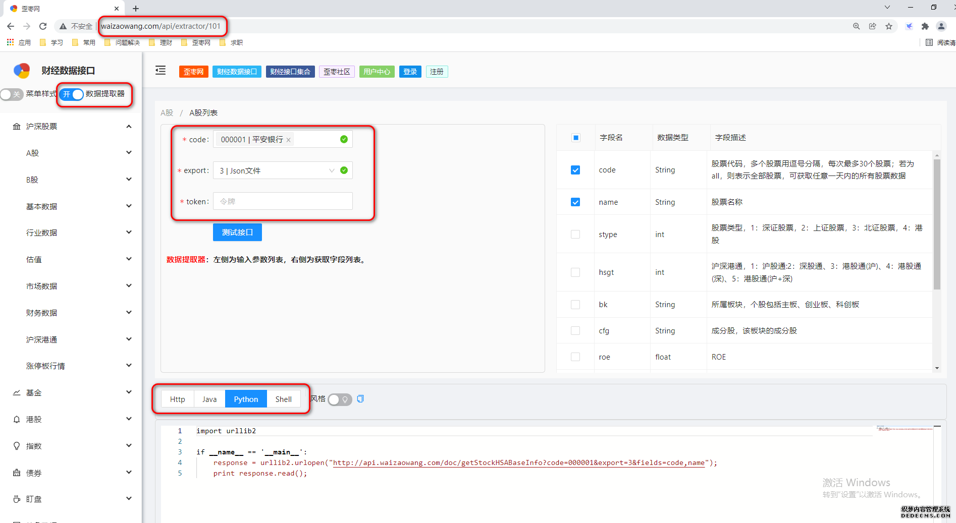Open the 问题解决 bookmark folder
The image size is (956, 523).
122,42
